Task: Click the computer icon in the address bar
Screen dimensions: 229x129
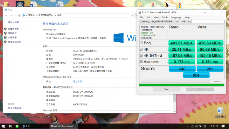Action: [24, 15]
